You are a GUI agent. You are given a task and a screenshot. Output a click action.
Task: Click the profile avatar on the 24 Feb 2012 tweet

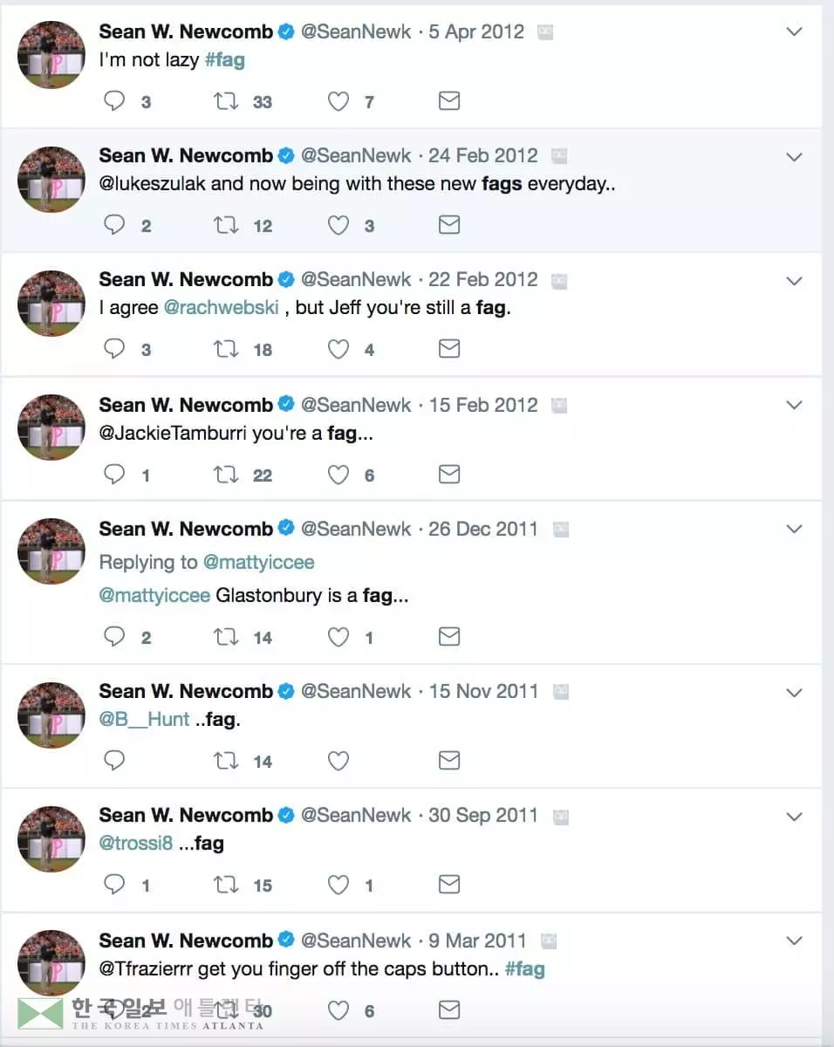(51, 180)
